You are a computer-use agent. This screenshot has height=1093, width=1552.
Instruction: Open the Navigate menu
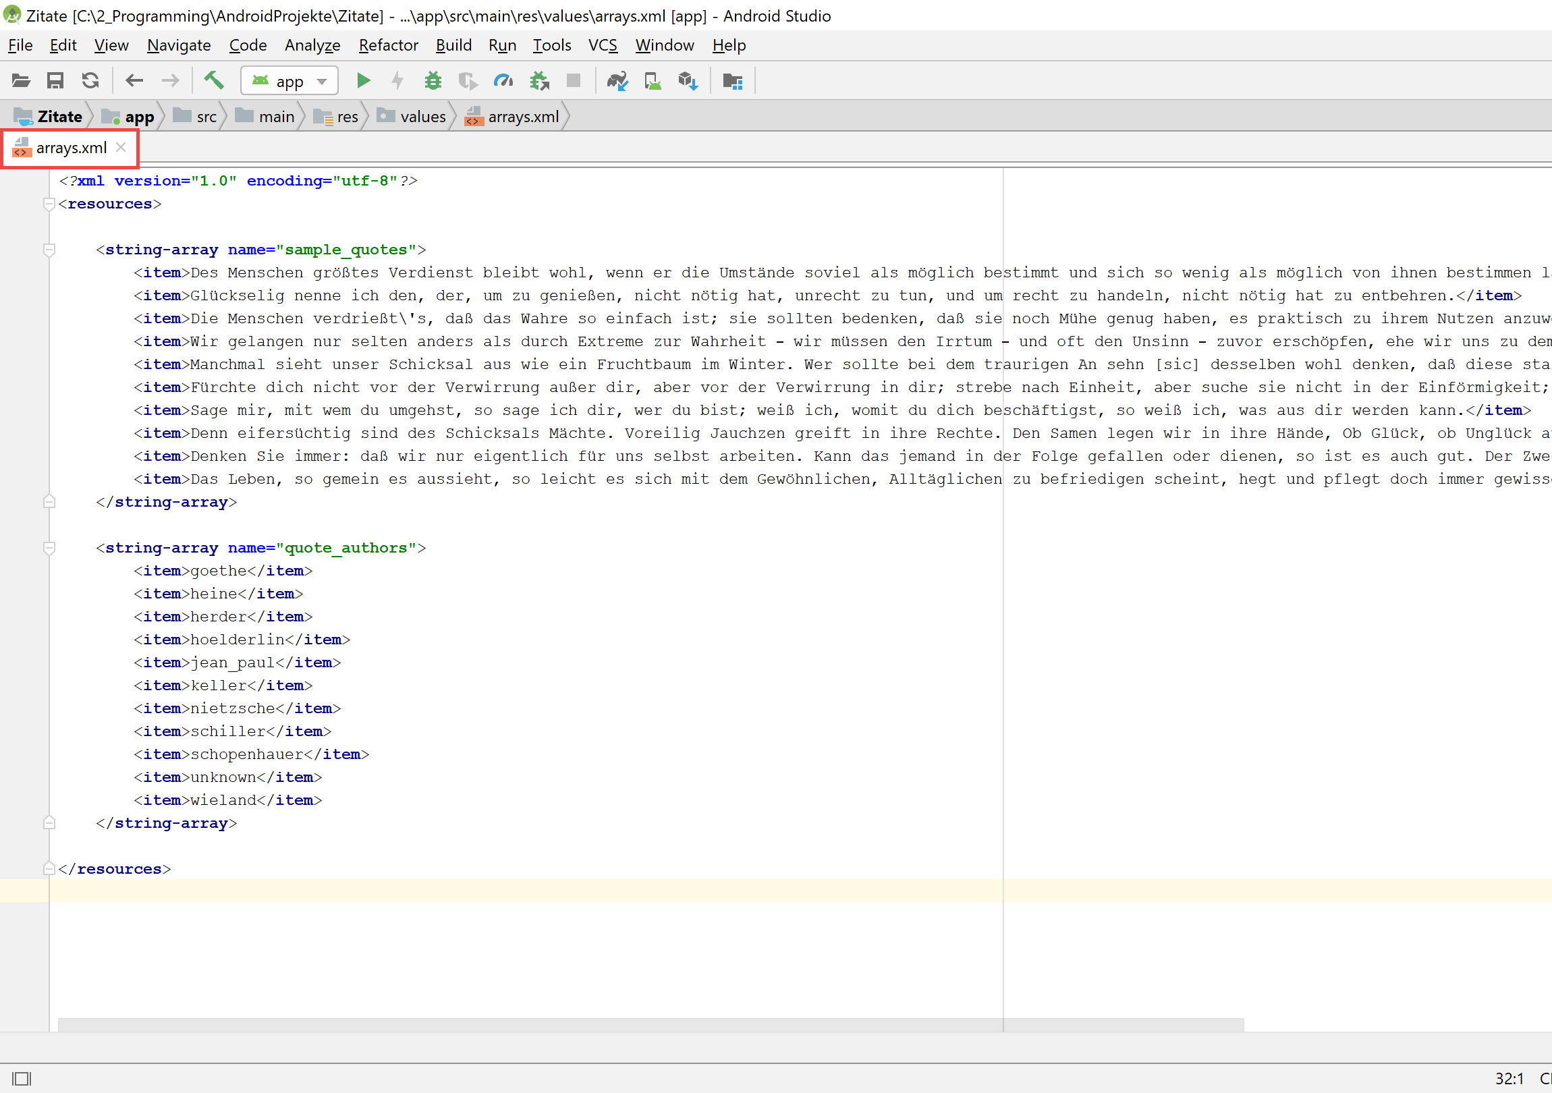point(179,45)
